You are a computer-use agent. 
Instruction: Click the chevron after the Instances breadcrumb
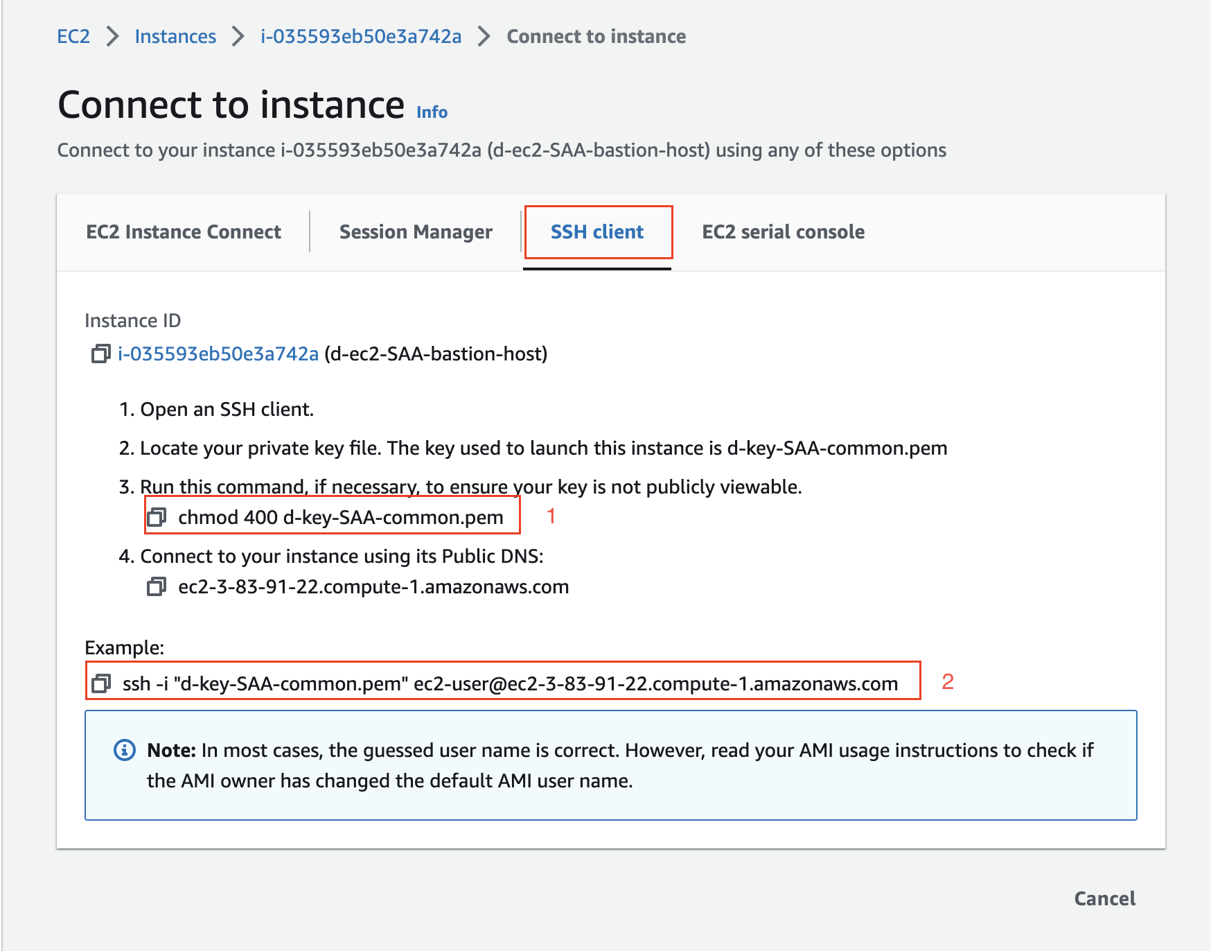pos(238,37)
